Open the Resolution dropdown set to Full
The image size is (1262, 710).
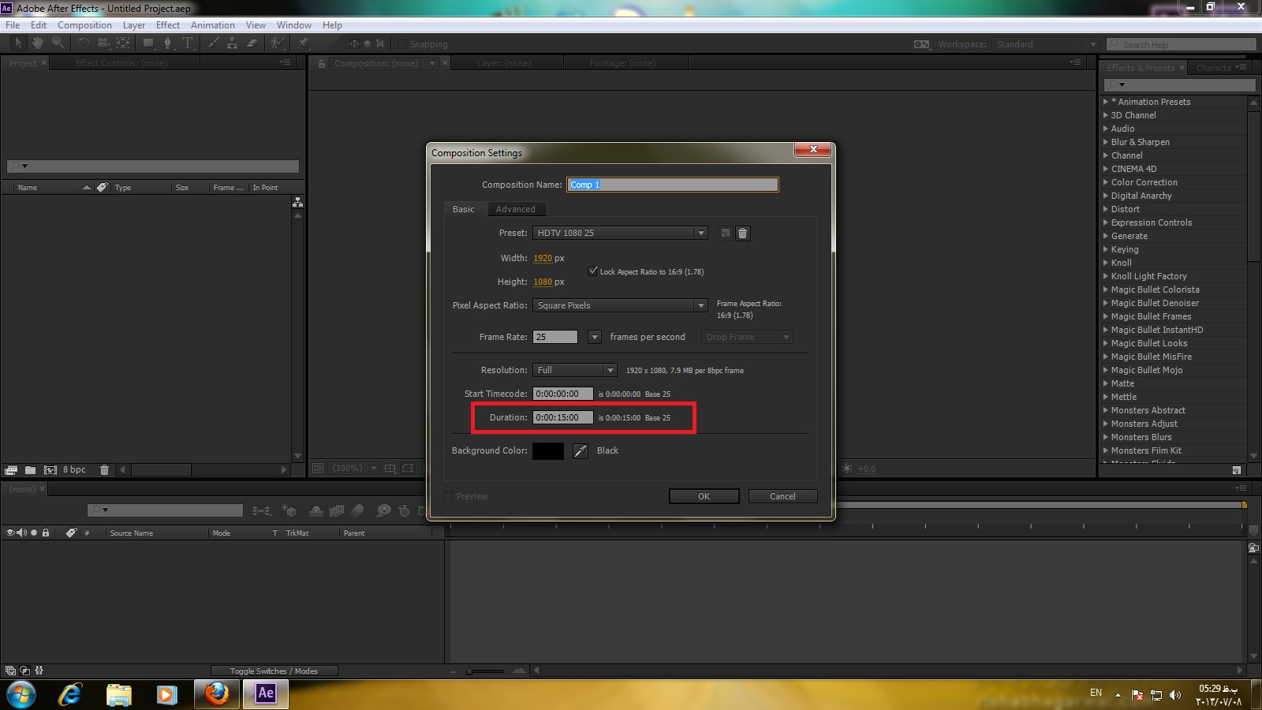tap(574, 370)
